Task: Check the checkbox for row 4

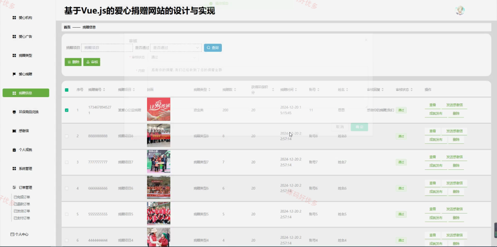Action: click(66, 188)
